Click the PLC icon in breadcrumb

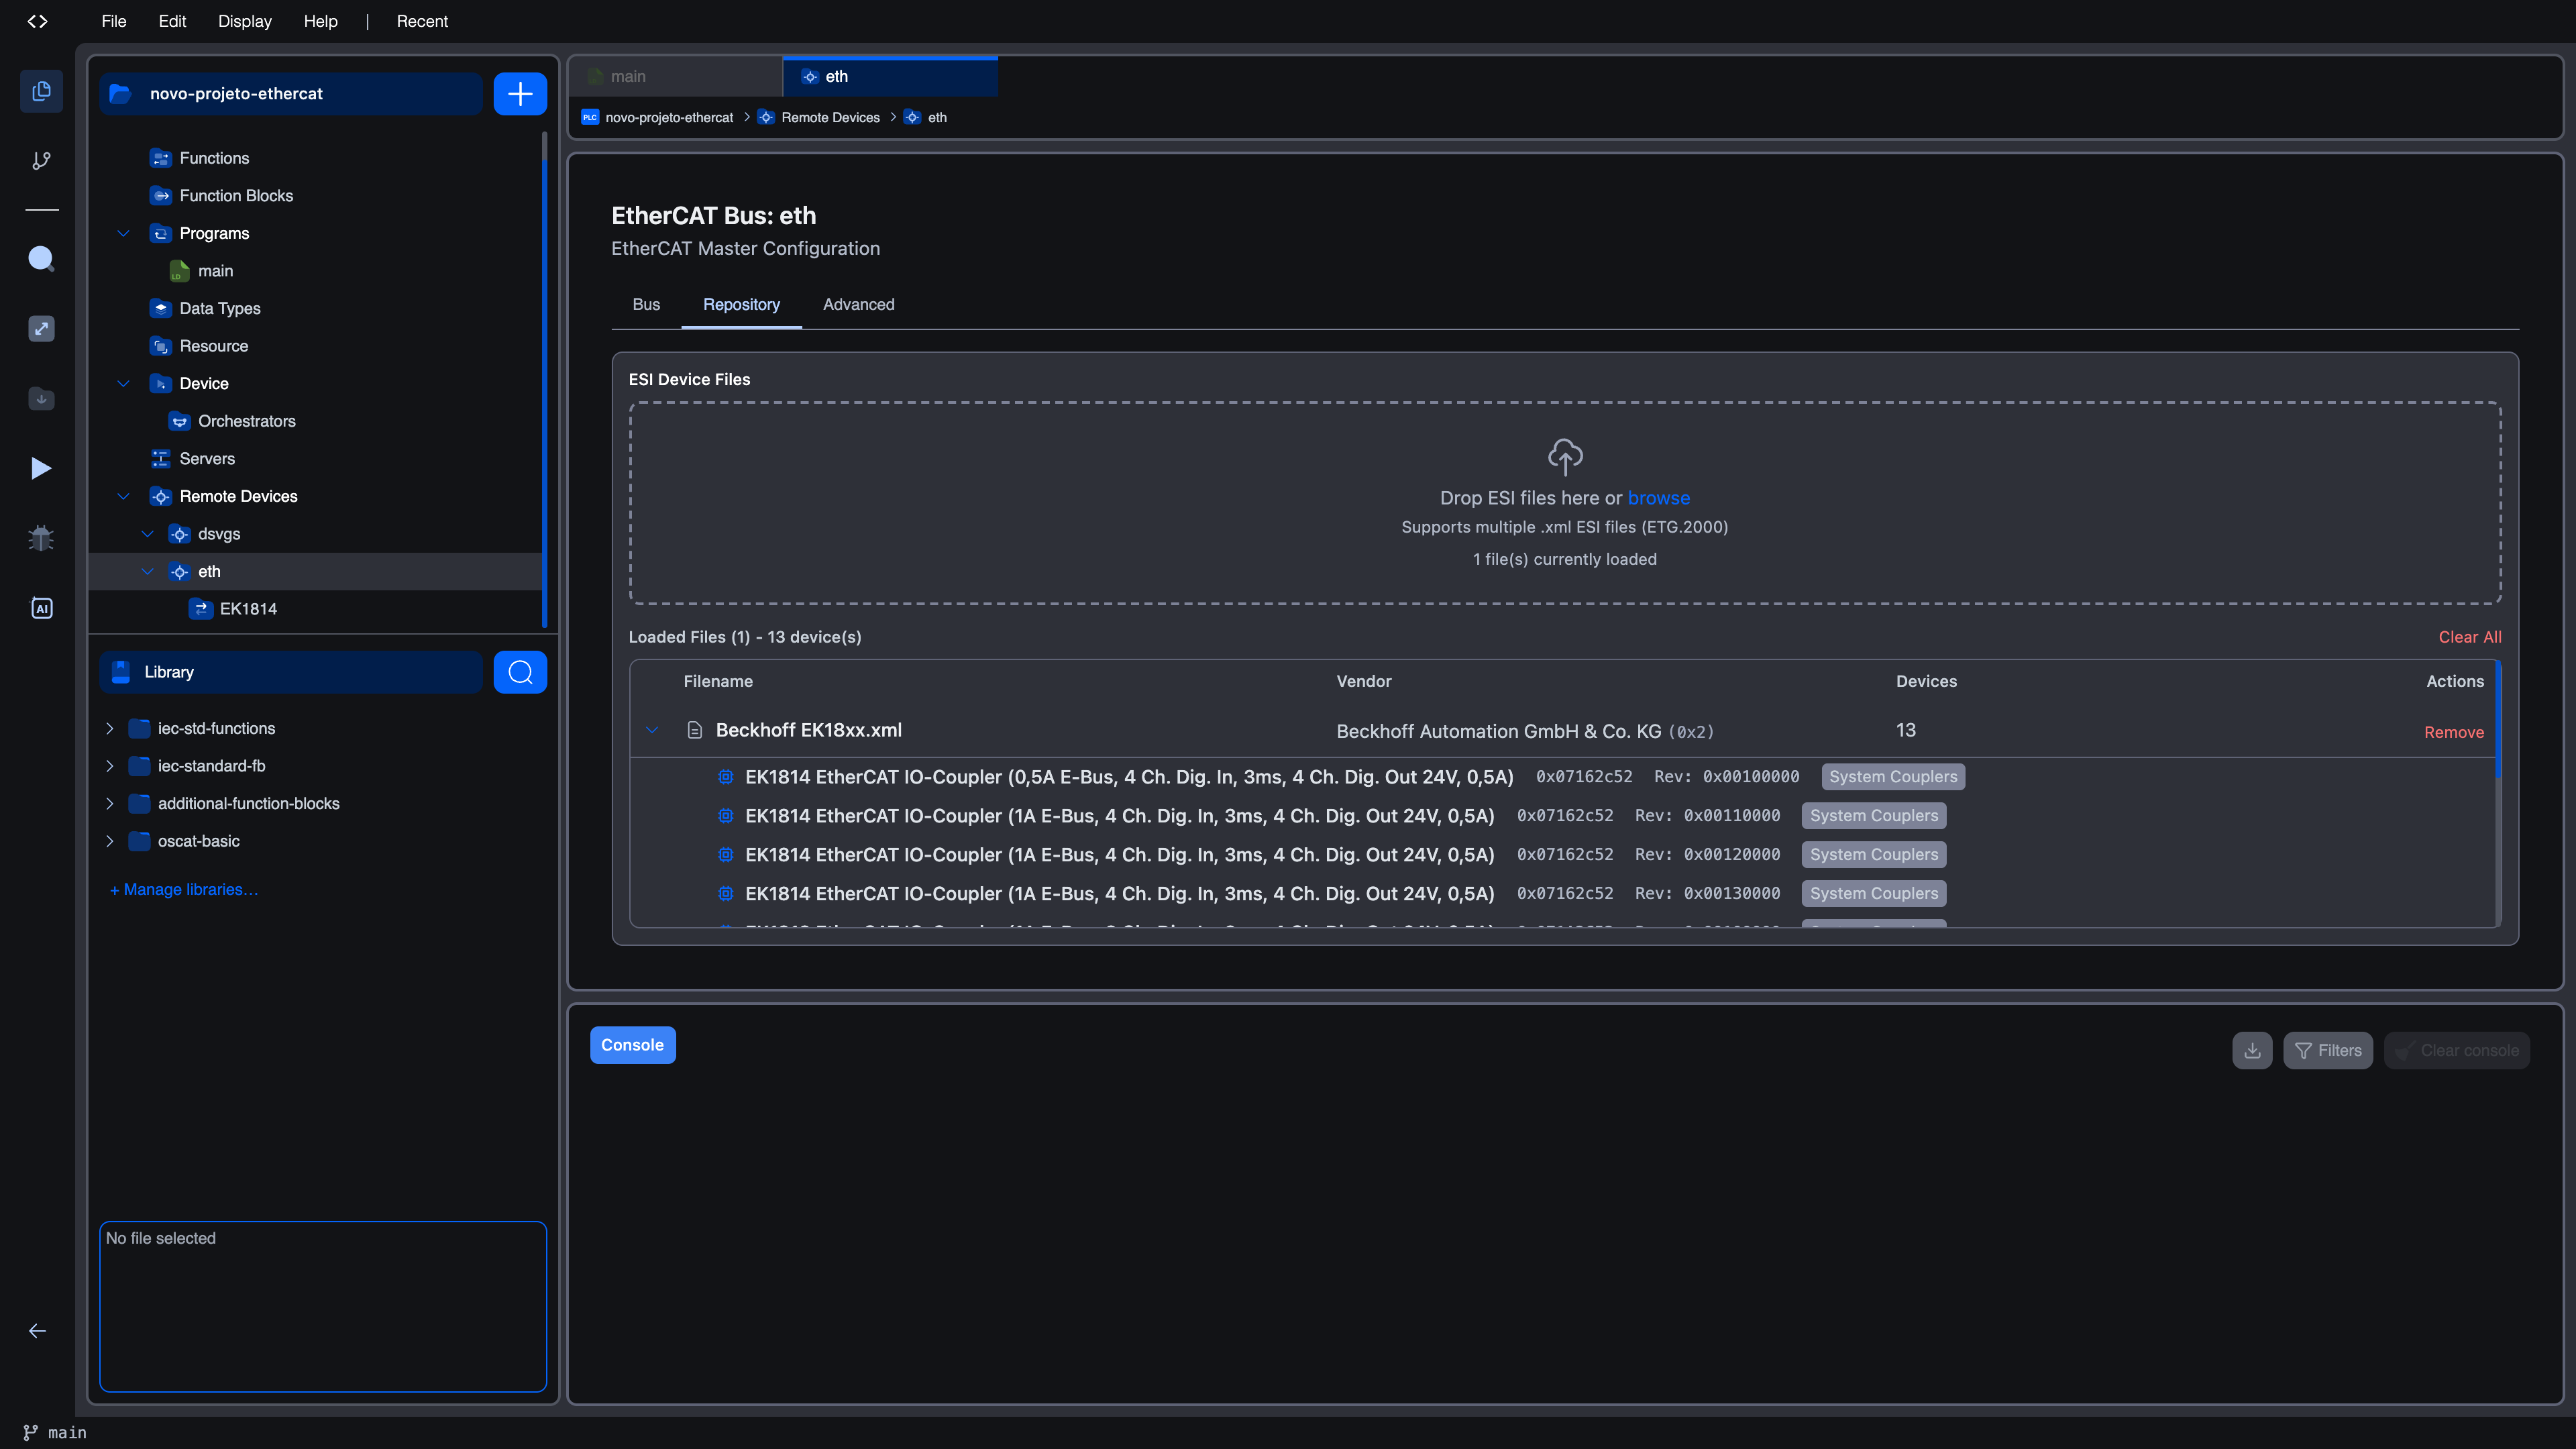(x=590, y=117)
